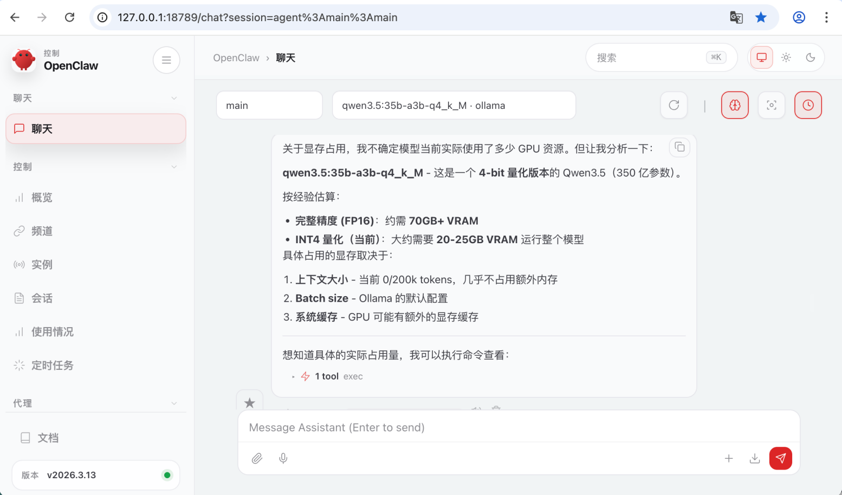
Task: Click the bookmark star in address bar
Action: click(761, 17)
